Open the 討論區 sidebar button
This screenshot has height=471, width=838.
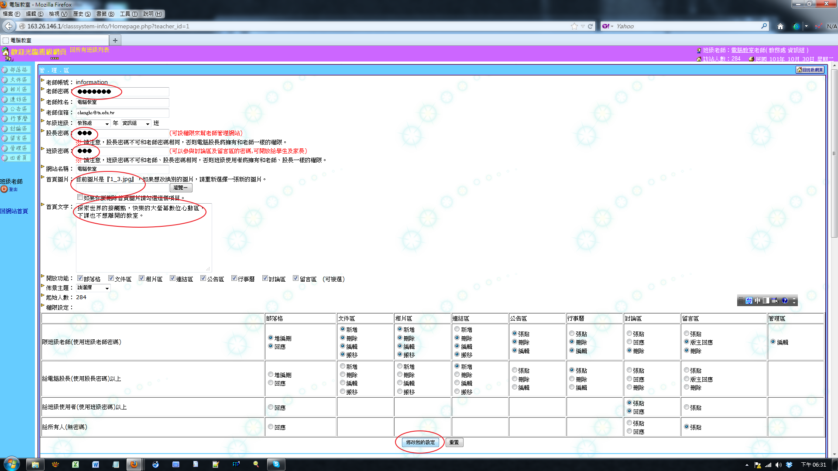point(16,129)
